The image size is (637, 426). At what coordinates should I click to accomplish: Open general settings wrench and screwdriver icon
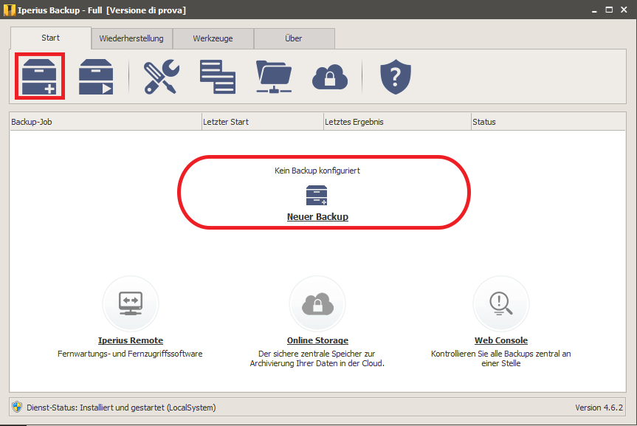pos(162,77)
